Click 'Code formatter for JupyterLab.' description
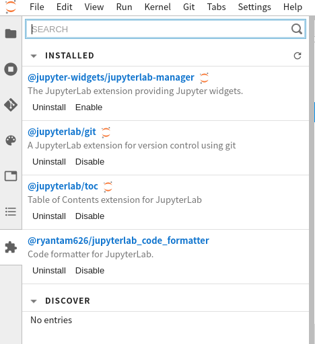This screenshot has height=344, width=315. click(x=91, y=255)
